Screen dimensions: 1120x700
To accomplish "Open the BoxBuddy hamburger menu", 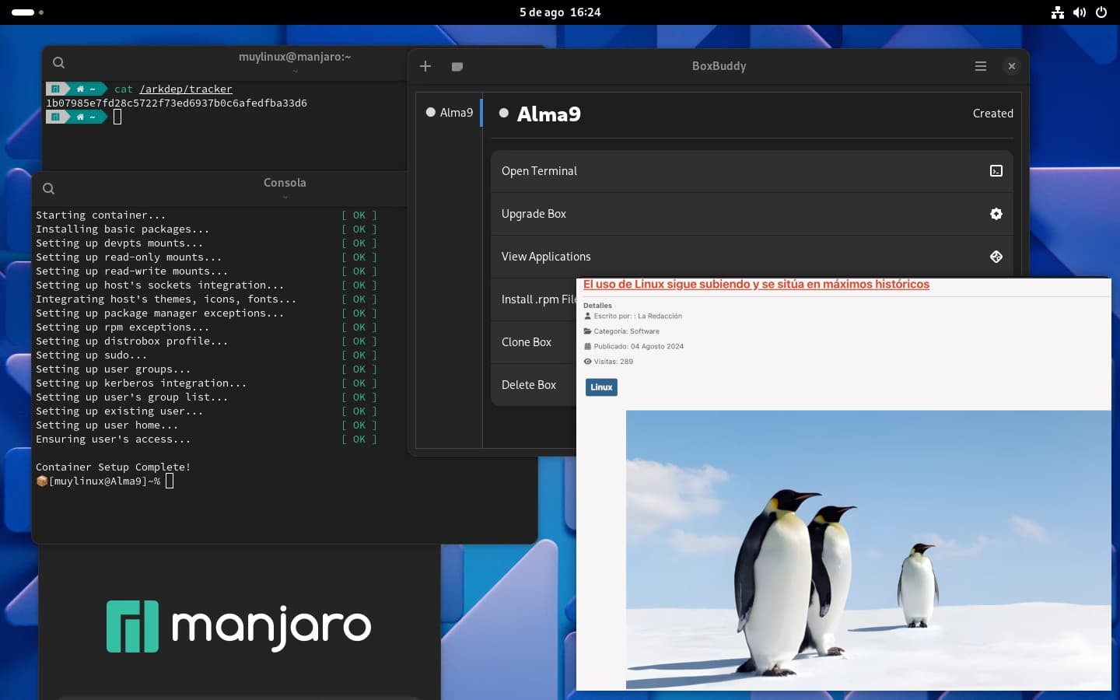I will [980, 66].
